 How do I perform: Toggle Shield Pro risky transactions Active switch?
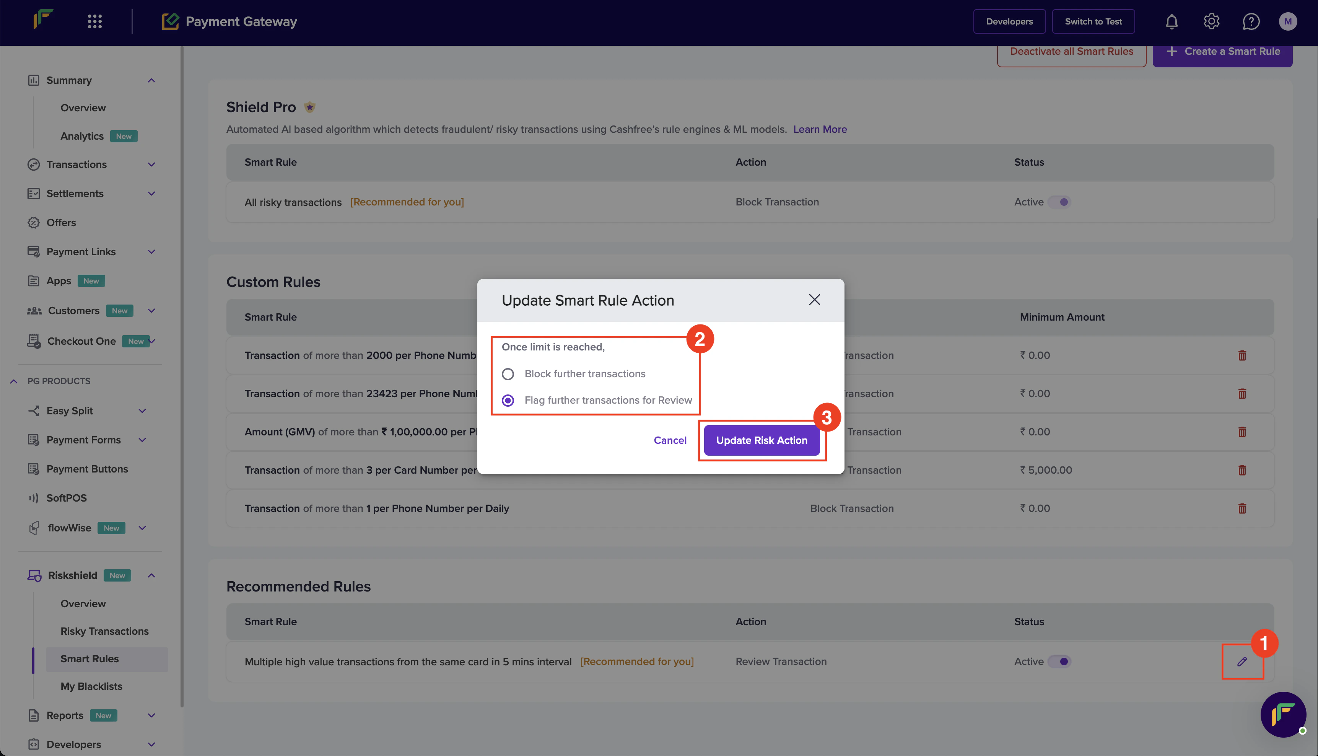coord(1059,202)
